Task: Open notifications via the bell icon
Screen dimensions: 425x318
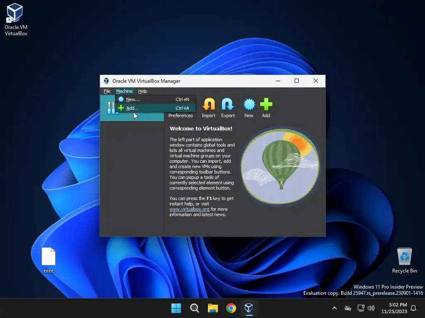Action: coord(414,308)
